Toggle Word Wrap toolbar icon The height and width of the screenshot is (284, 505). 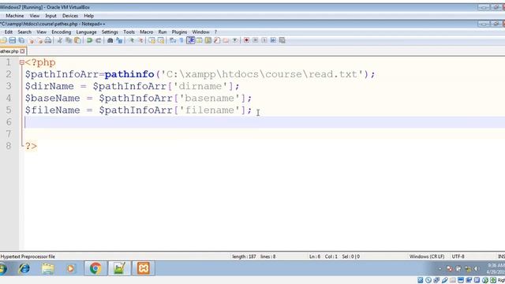coord(173,40)
